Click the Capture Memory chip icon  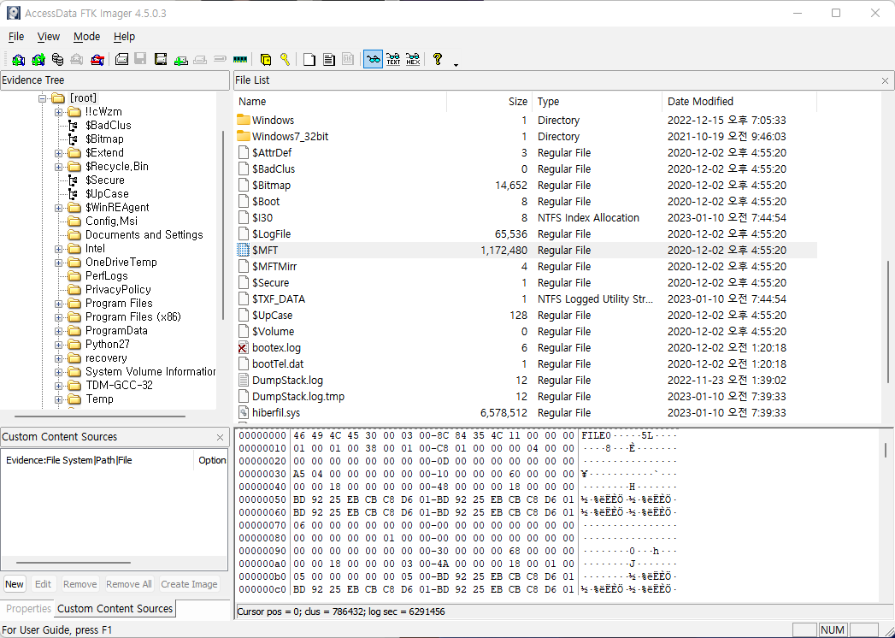[240, 59]
